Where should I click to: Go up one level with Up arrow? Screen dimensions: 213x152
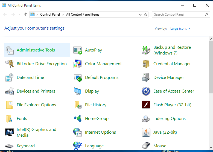(25, 14)
